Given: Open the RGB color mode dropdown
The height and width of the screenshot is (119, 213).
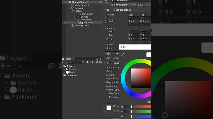Looking at the screenshot, I should 148,102.
